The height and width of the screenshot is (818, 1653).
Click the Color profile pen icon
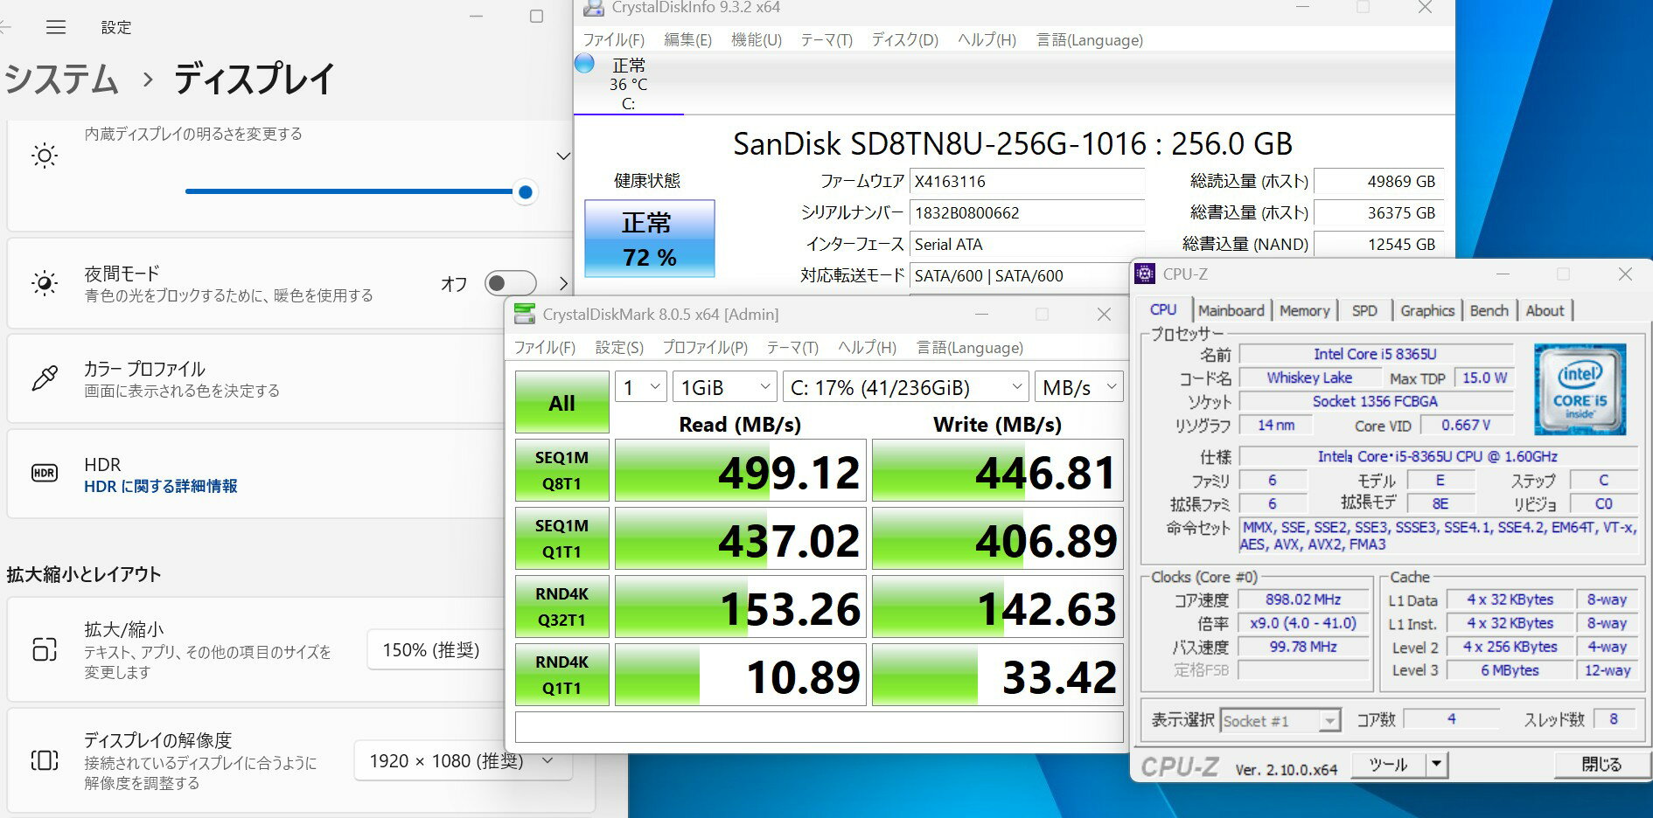[45, 378]
